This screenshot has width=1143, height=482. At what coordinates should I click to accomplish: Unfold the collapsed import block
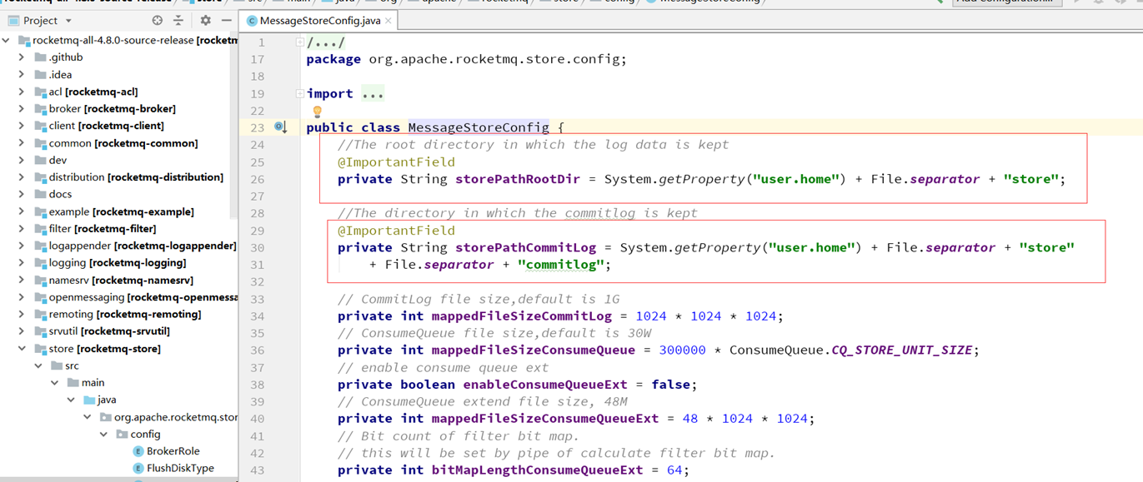tap(300, 93)
